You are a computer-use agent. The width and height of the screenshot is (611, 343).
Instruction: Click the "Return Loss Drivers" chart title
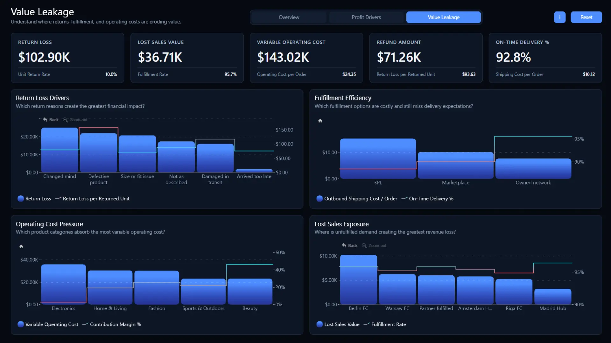click(x=42, y=98)
